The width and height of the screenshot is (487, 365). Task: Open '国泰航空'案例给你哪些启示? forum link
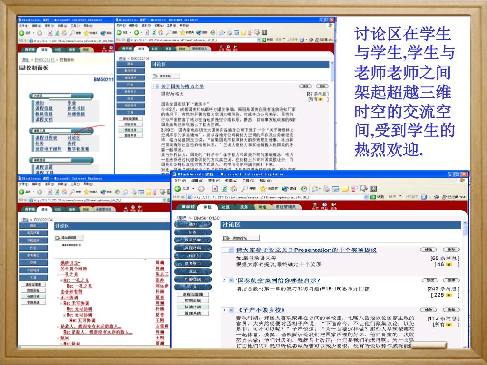click(x=278, y=280)
